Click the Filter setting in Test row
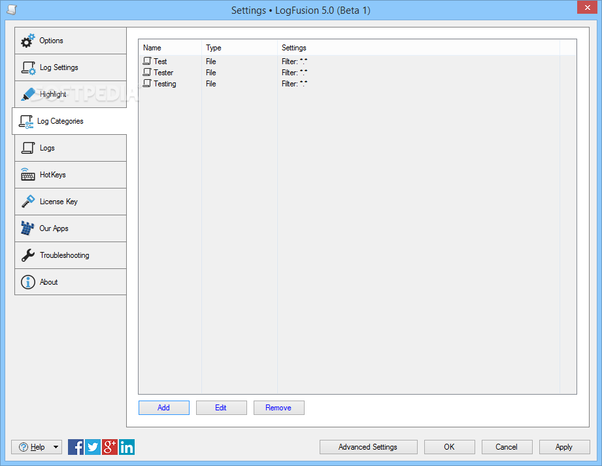The height and width of the screenshot is (466, 602). point(295,61)
